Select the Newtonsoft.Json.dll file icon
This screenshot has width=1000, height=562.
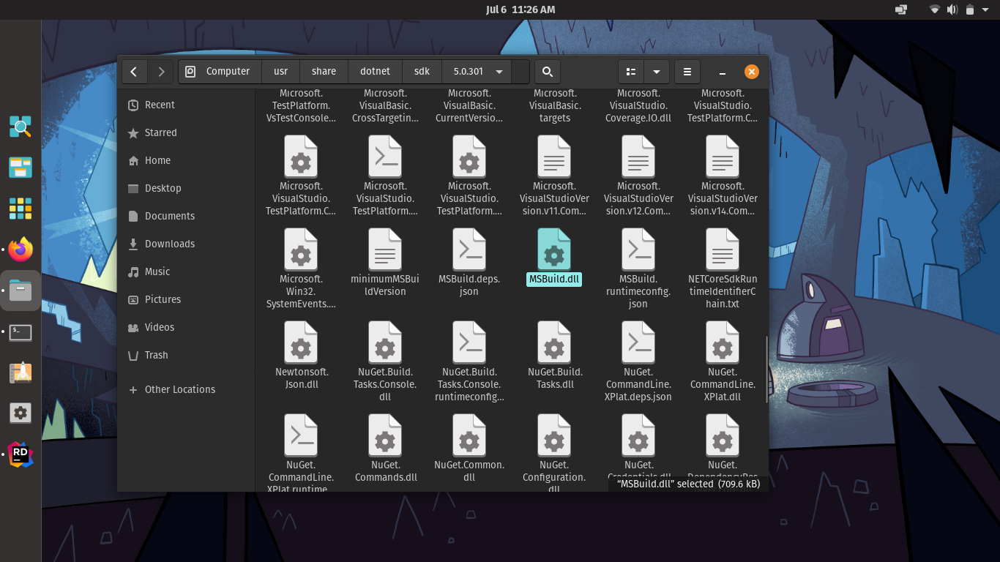click(301, 342)
